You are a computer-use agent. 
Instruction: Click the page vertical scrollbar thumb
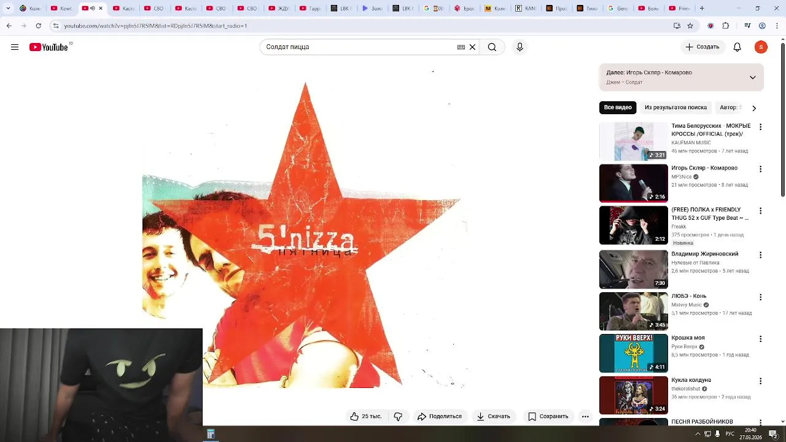tap(783, 120)
